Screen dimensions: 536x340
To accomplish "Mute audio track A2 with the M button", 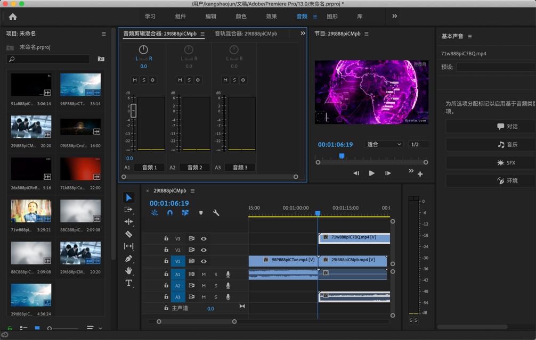I will (x=203, y=286).
